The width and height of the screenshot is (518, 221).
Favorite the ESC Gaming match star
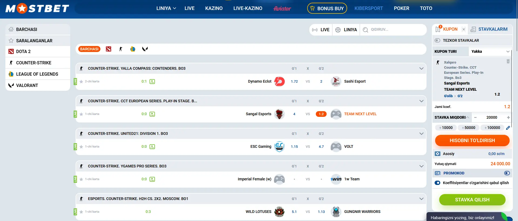pyautogui.click(x=81, y=147)
